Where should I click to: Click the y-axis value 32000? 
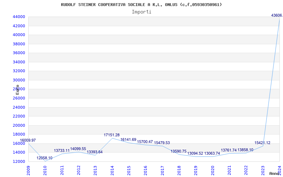click(19, 71)
